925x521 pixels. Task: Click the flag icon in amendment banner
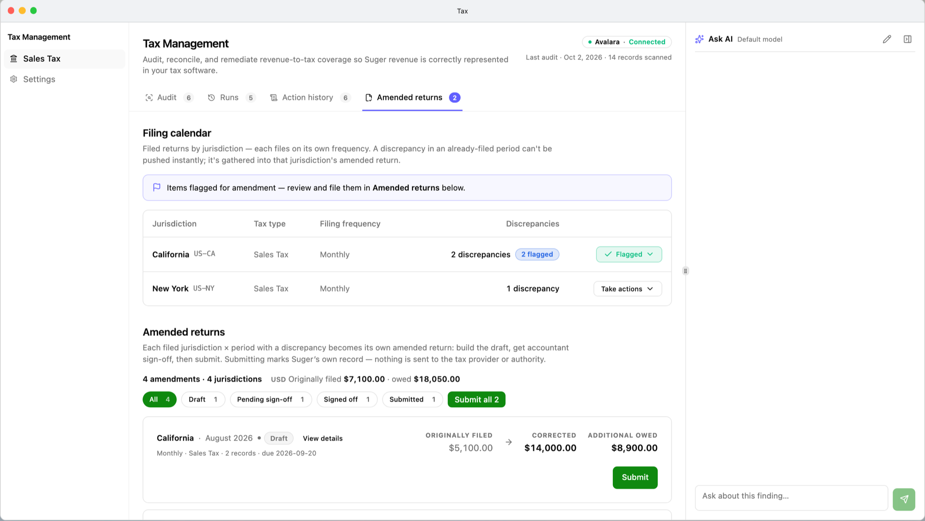157,187
